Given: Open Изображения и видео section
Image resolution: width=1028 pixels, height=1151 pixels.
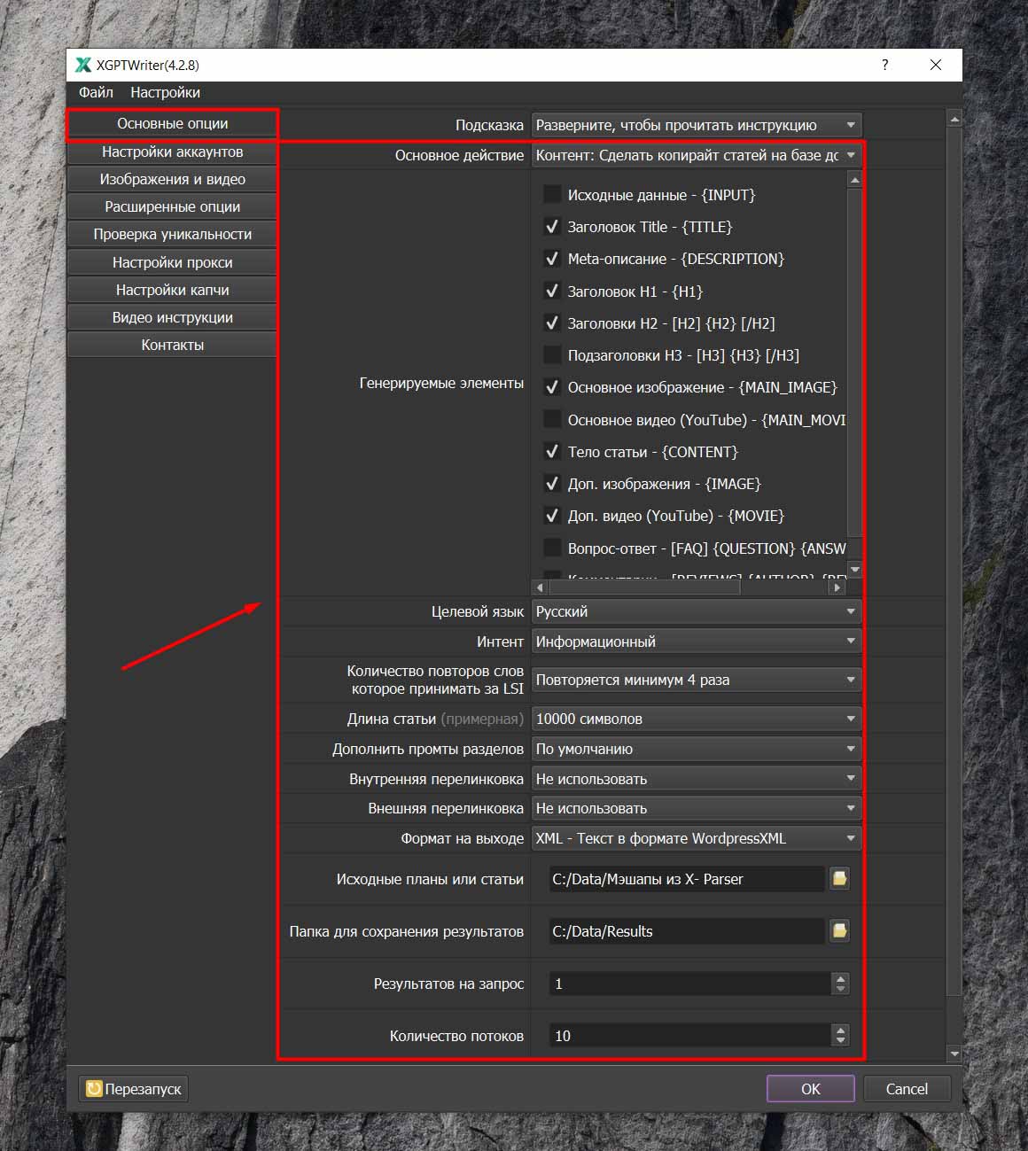Looking at the screenshot, I should click(x=172, y=179).
